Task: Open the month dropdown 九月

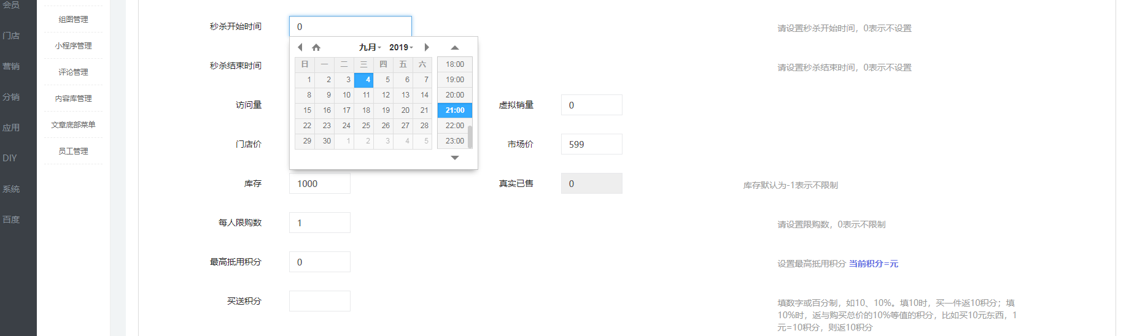Action: point(370,47)
